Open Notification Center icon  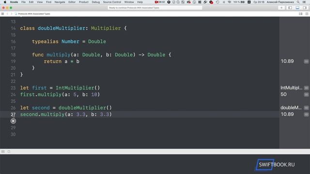pyautogui.click(x=305, y=2)
